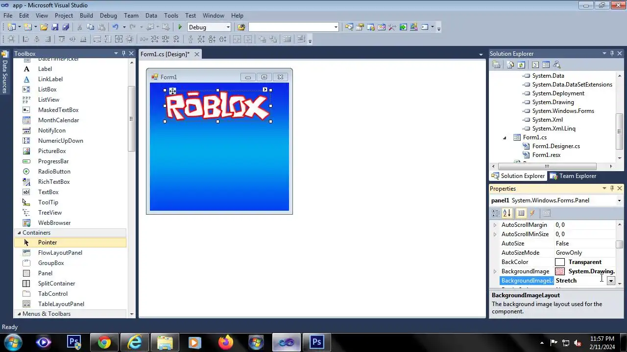This screenshot has height=352, width=627.
Task: Click the Windows Start button
Action: pos(12,343)
